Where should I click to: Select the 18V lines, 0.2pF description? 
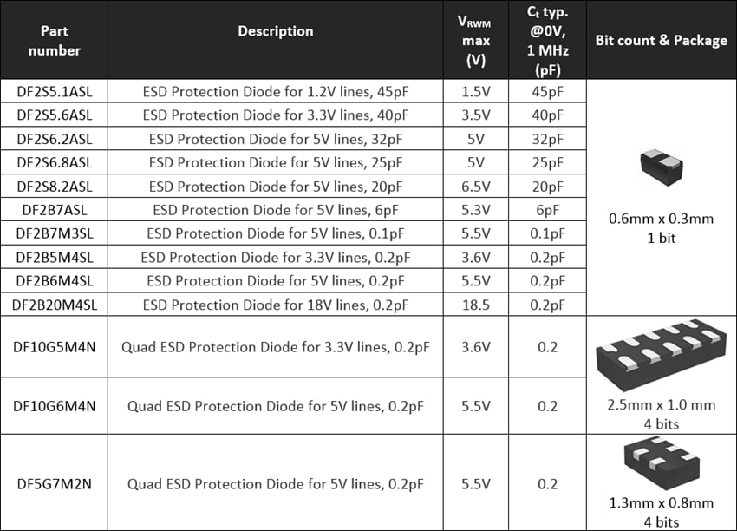pos(276,304)
